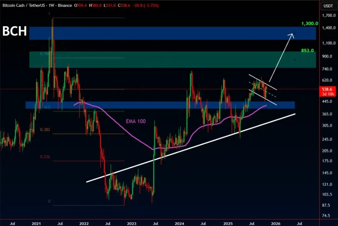The height and width of the screenshot is (226, 338).
Task: Select the upper blue 1,300.0 zone rectangle
Action: [x=173, y=33]
